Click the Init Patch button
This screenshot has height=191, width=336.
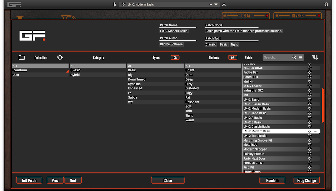coord(29,180)
